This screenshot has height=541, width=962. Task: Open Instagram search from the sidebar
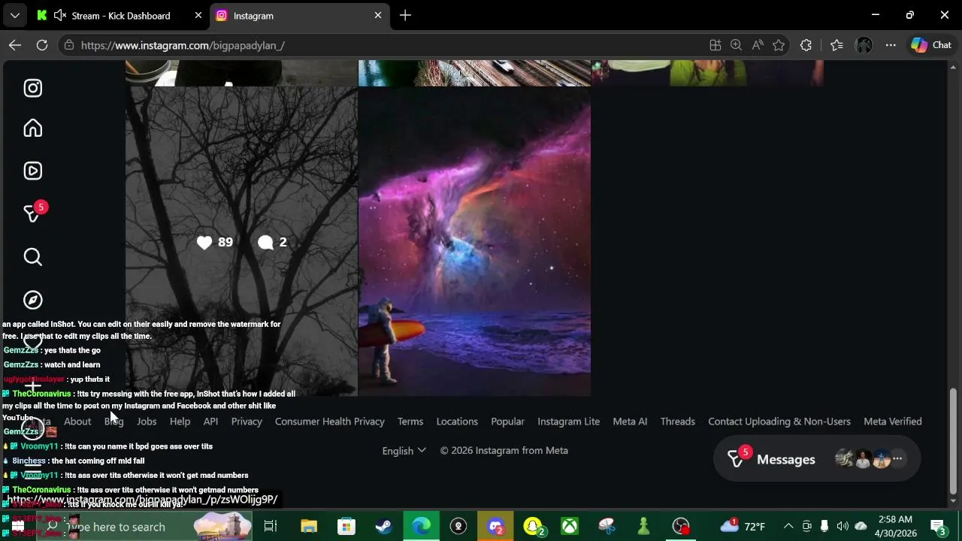coord(32,257)
